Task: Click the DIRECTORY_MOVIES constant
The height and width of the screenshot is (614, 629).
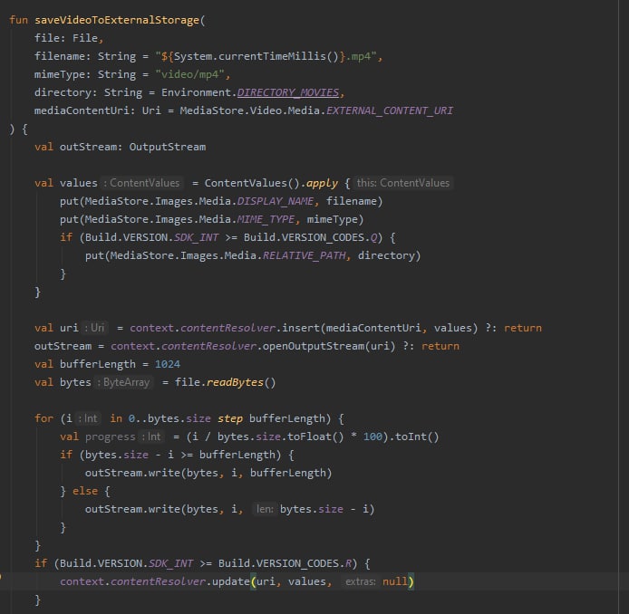Action: pos(288,92)
